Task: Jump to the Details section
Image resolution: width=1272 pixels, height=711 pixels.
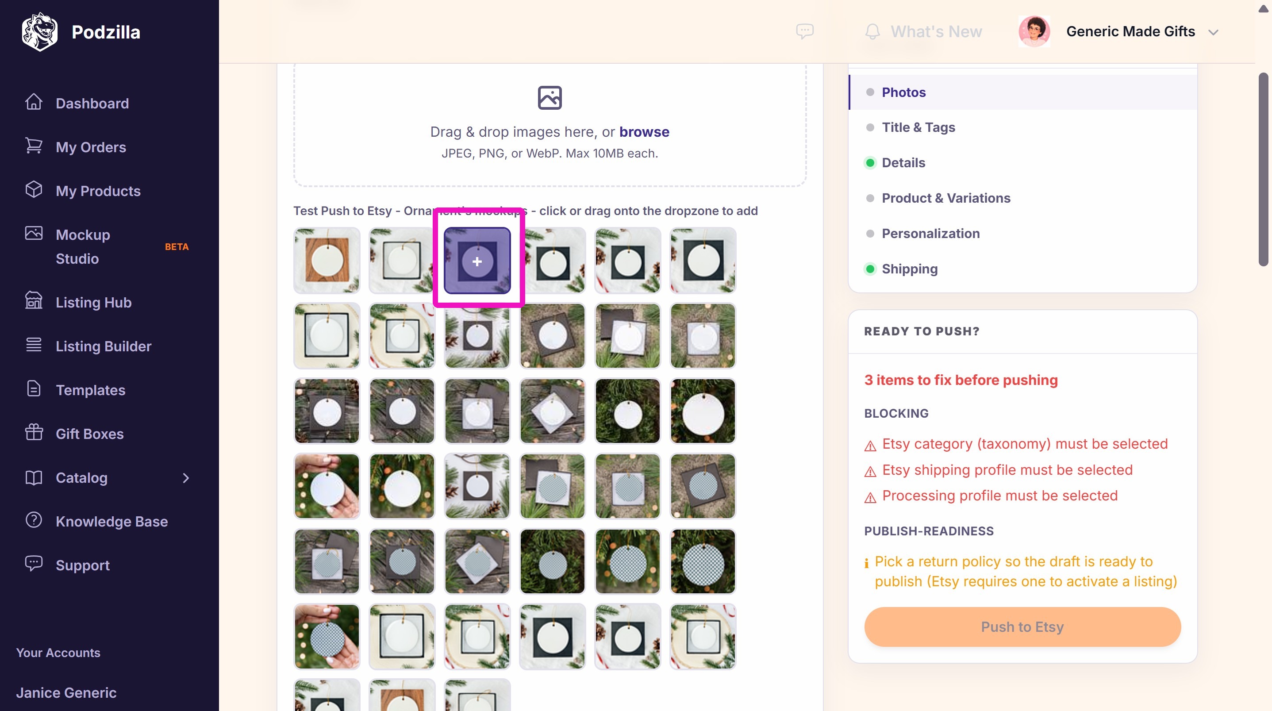Action: tap(1022, 163)
